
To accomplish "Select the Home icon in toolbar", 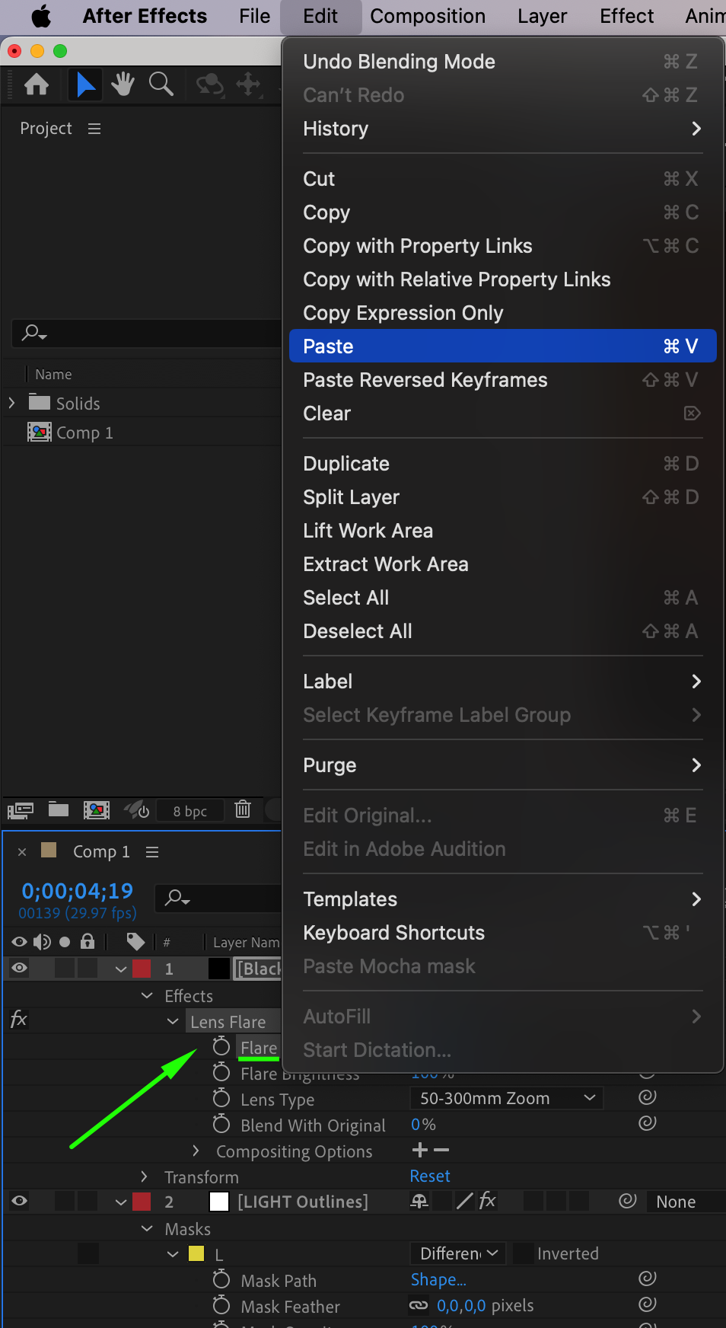I will [37, 85].
